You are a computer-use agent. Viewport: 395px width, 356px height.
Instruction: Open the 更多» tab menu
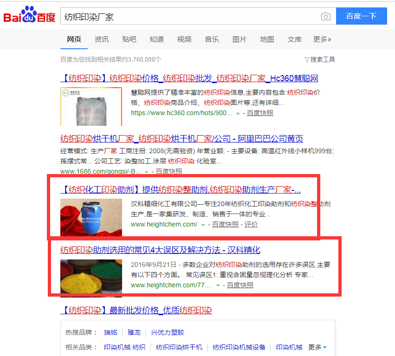click(x=322, y=39)
